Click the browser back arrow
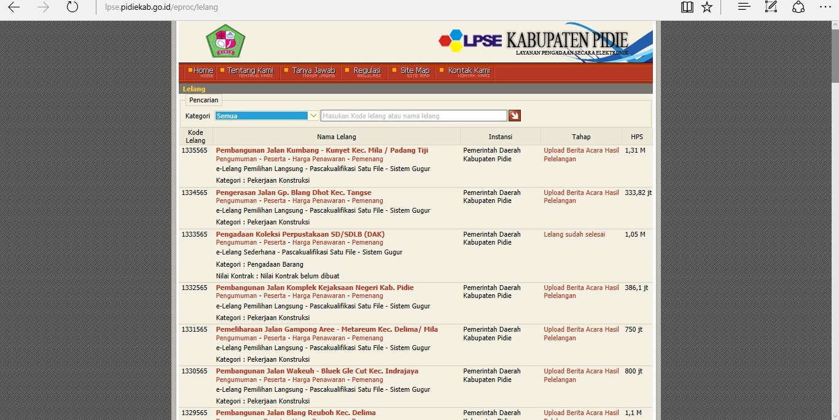 tap(14, 7)
